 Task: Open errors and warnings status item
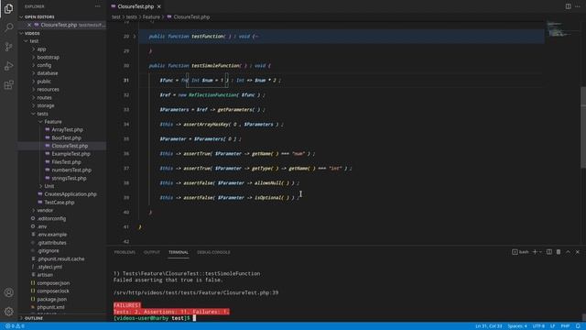(x=15, y=326)
